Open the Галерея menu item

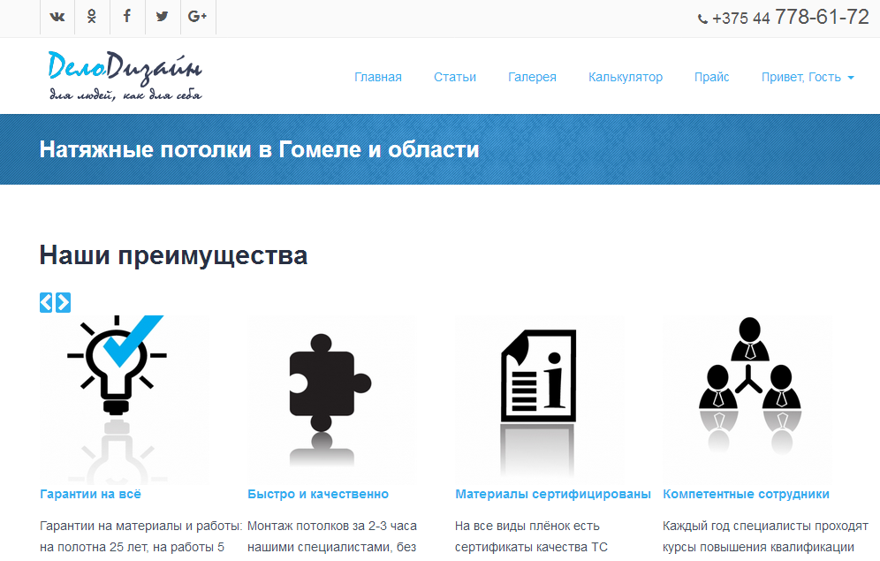point(532,77)
